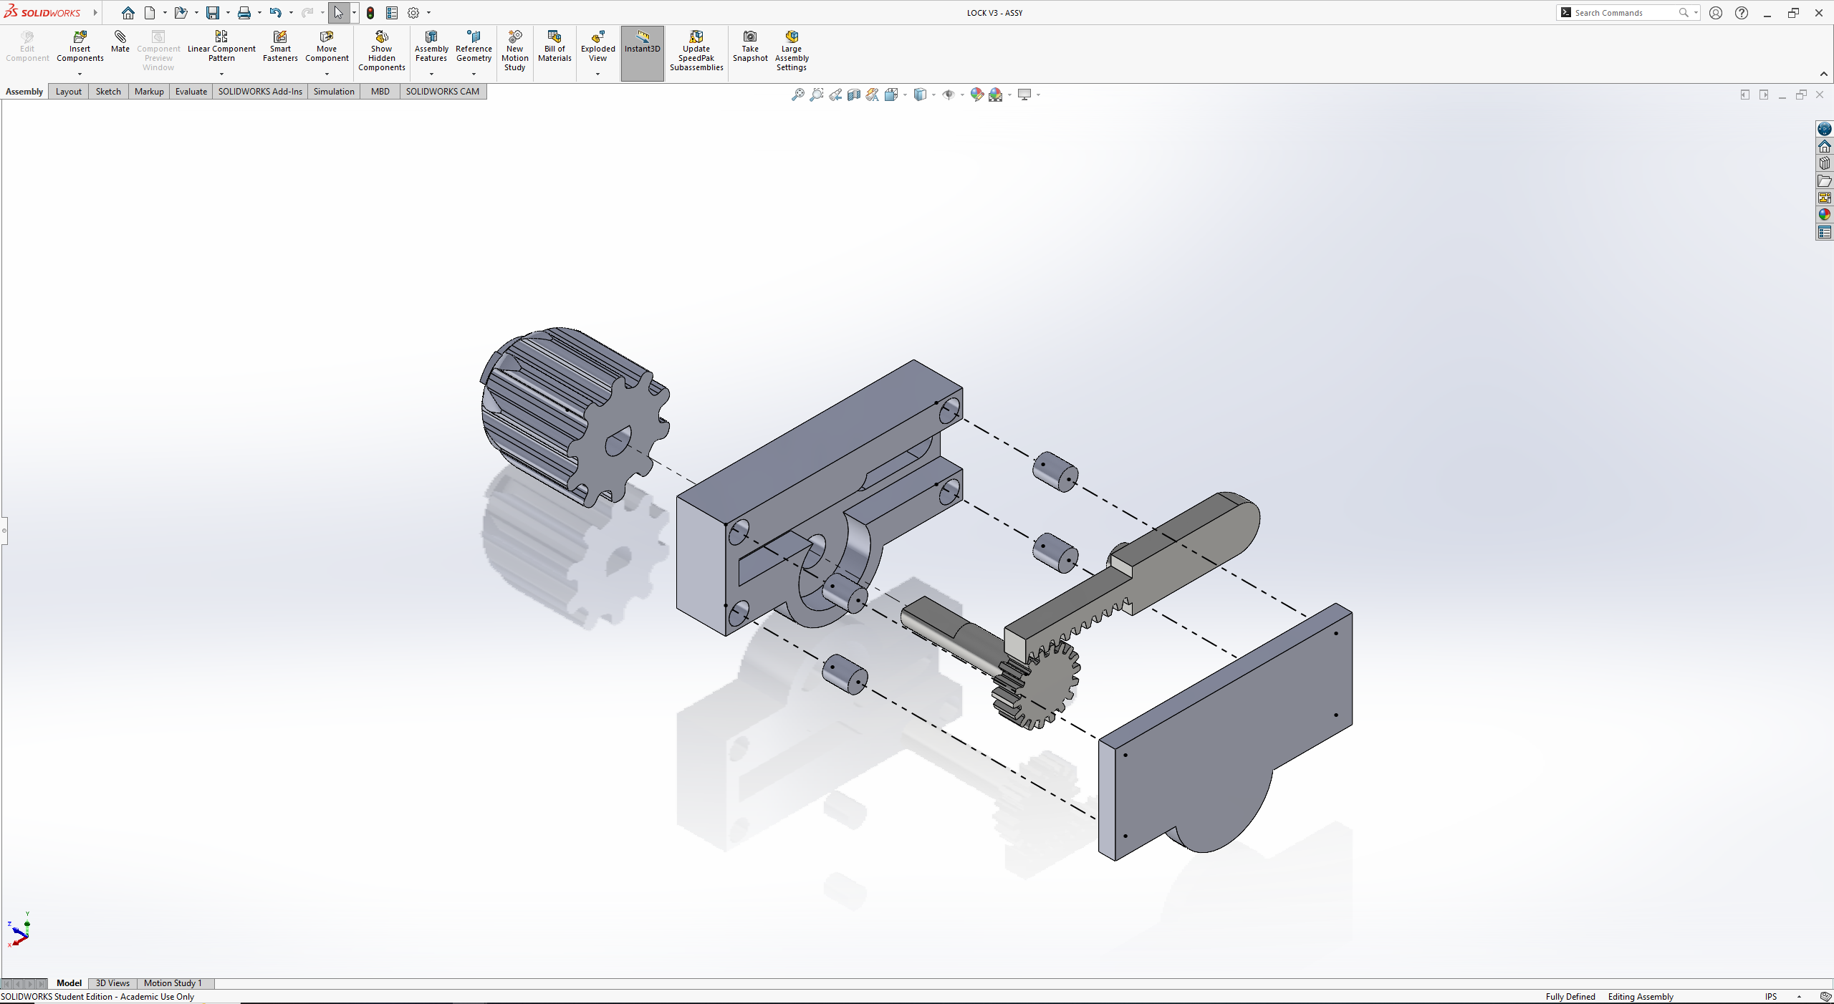Click the Mate tool
Viewport: 1834px width, 1004px height.
120,42
